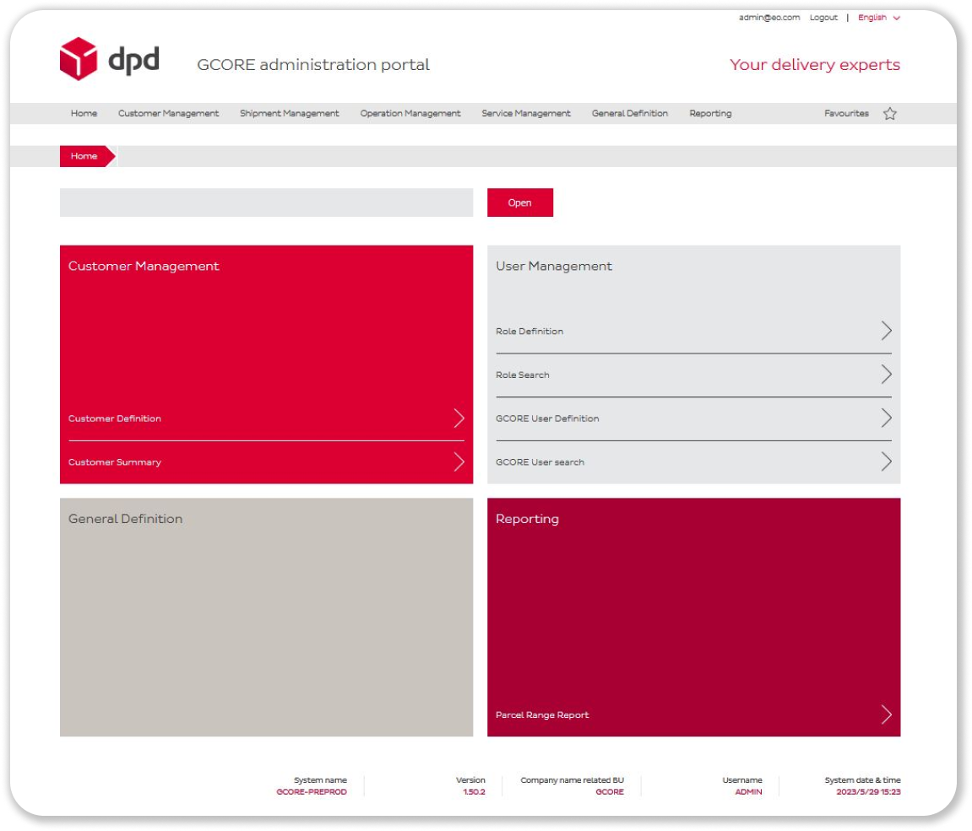
Task: Click the arrow icon beside Customer Summary
Action: (x=459, y=461)
